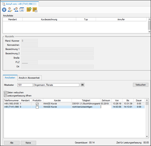Click the Von time '13:26:19'
Viewport: 151px width, 146px height.
pos(117,104)
